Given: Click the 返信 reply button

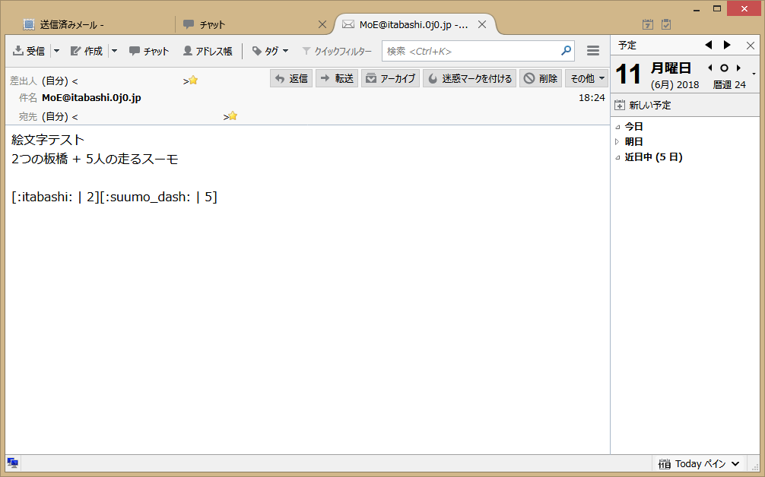Looking at the screenshot, I should [291, 78].
